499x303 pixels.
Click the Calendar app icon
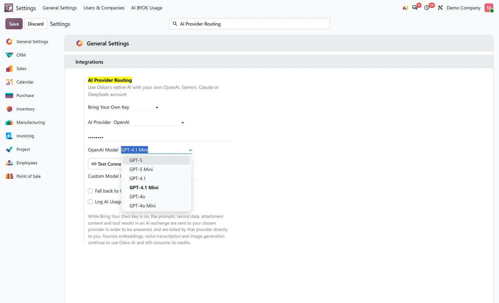click(9, 82)
